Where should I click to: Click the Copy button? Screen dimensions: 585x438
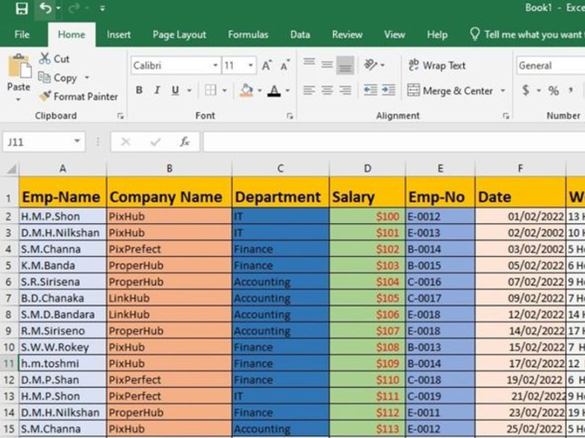pyautogui.click(x=58, y=78)
